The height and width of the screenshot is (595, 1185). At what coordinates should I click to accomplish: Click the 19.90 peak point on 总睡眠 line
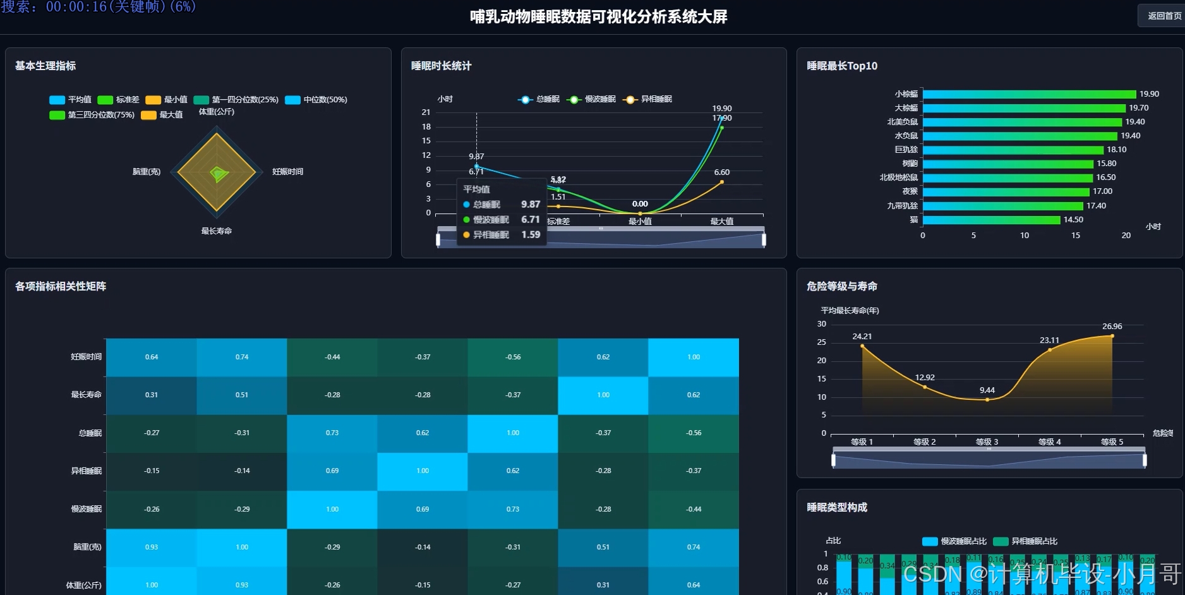click(x=722, y=117)
